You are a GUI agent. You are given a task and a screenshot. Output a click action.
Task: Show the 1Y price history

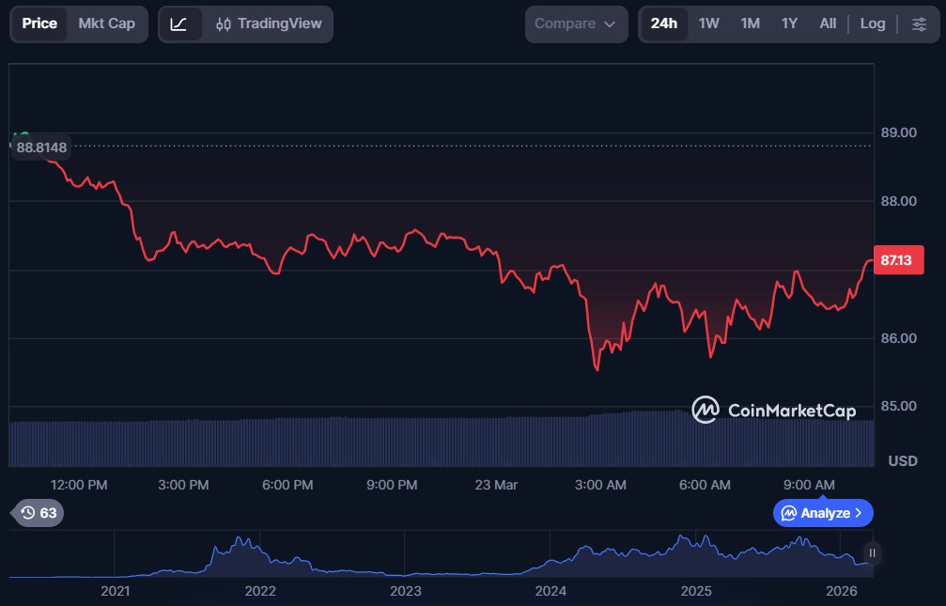(789, 23)
